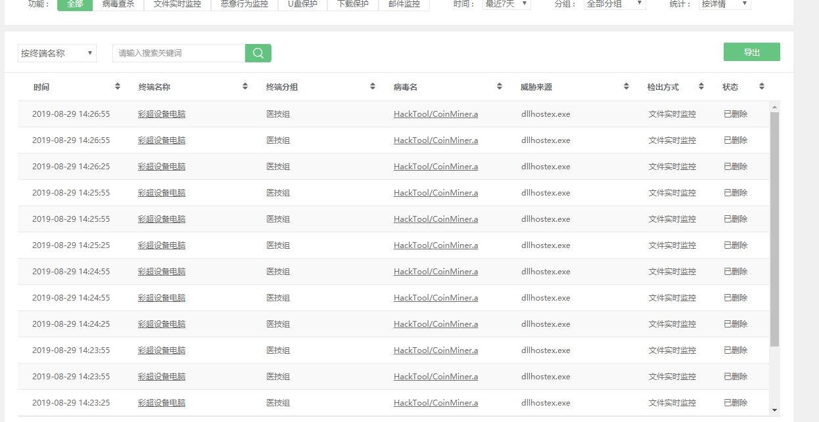This screenshot has width=819, height=422.
Task: Open the first HackTool/CoinMiner.a virus link
Action: (x=435, y=114)
